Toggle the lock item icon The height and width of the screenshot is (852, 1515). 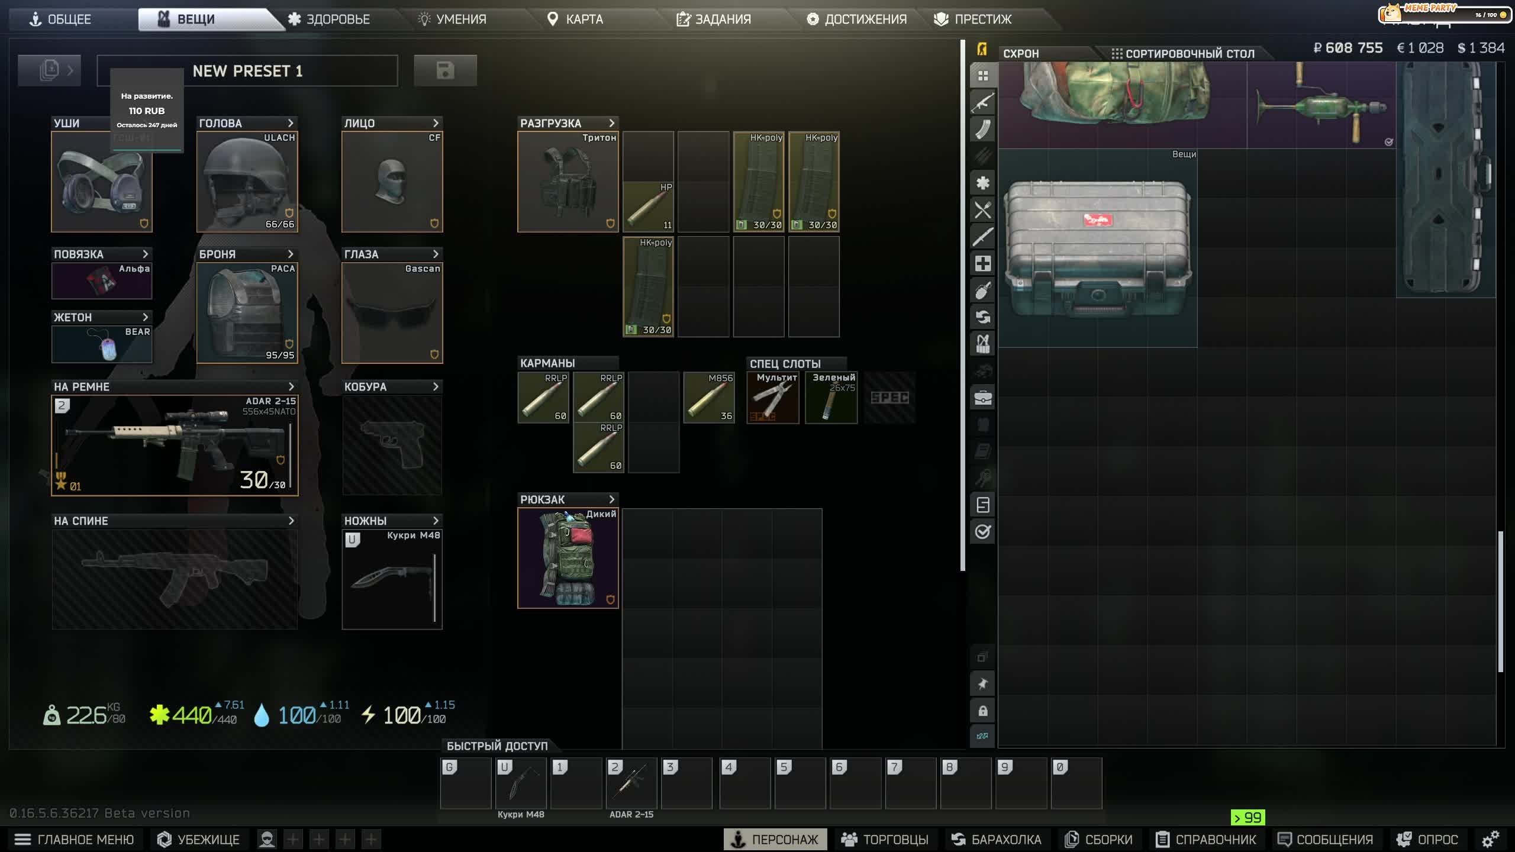point(982,711)
